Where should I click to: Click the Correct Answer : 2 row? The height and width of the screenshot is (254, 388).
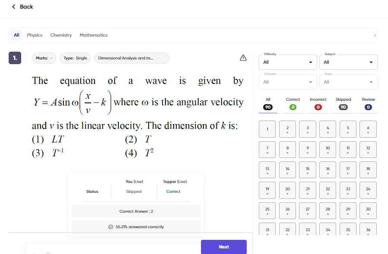pos(136,211)
